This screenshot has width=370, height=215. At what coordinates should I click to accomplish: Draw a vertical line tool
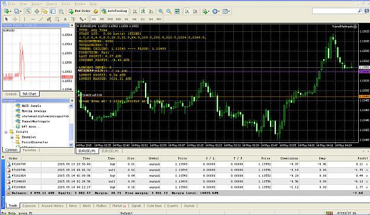click(24, 19)
